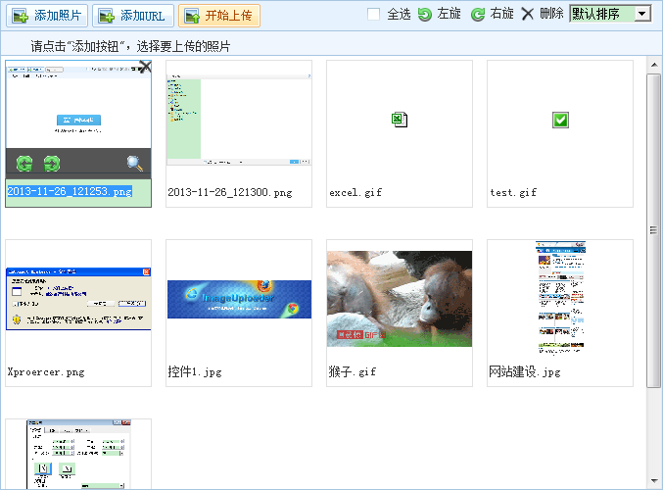The width and height of the screenshot is (663, 490).
Task: Select the 猴子.gif orangutan thumbnail
Action: (x=400, y=299)
